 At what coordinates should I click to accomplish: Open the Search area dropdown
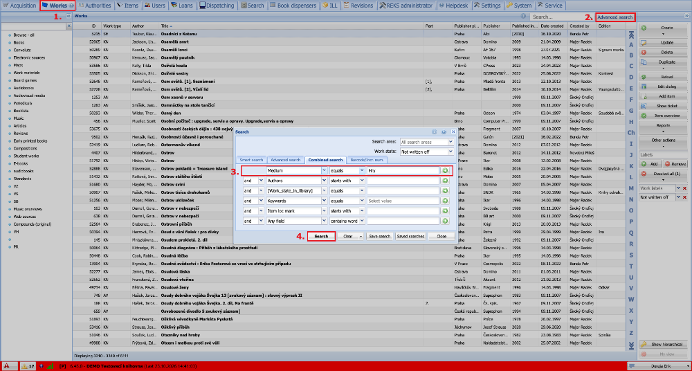(450, 142)
